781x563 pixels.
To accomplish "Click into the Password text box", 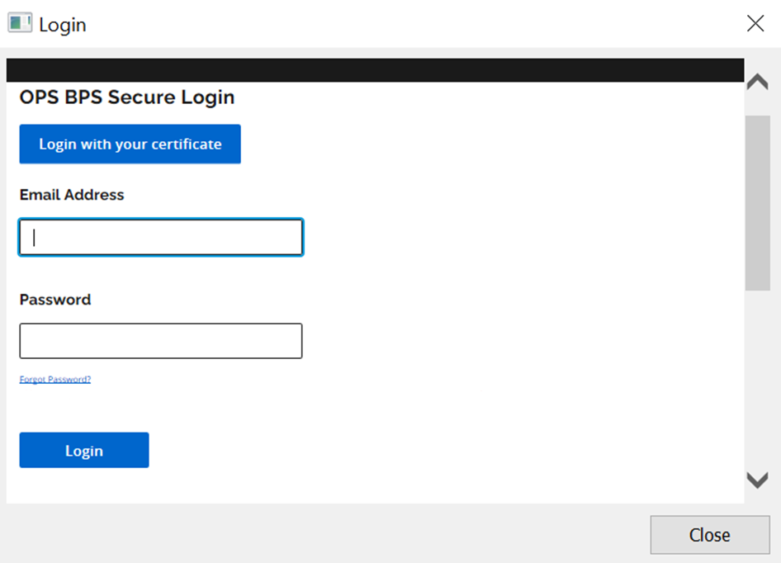I will point(161,341).
